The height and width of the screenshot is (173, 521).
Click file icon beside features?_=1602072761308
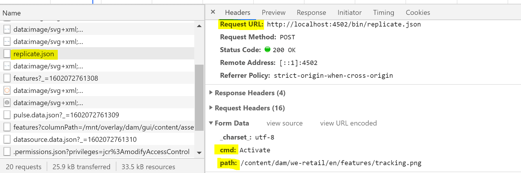[x=7, y=78]
